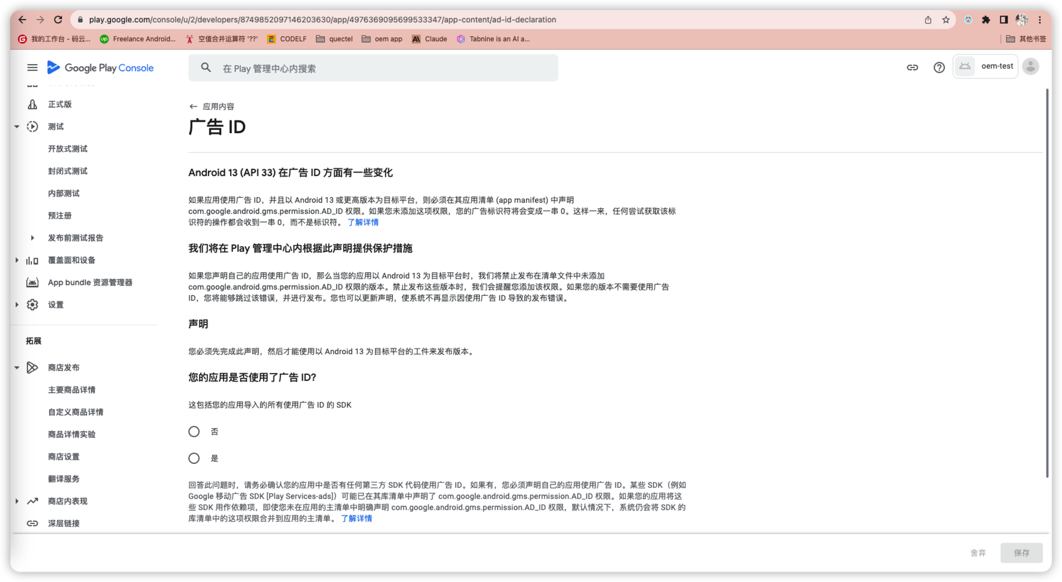
Task: Open 商店设置 menu item
Action: click(64, 457)
